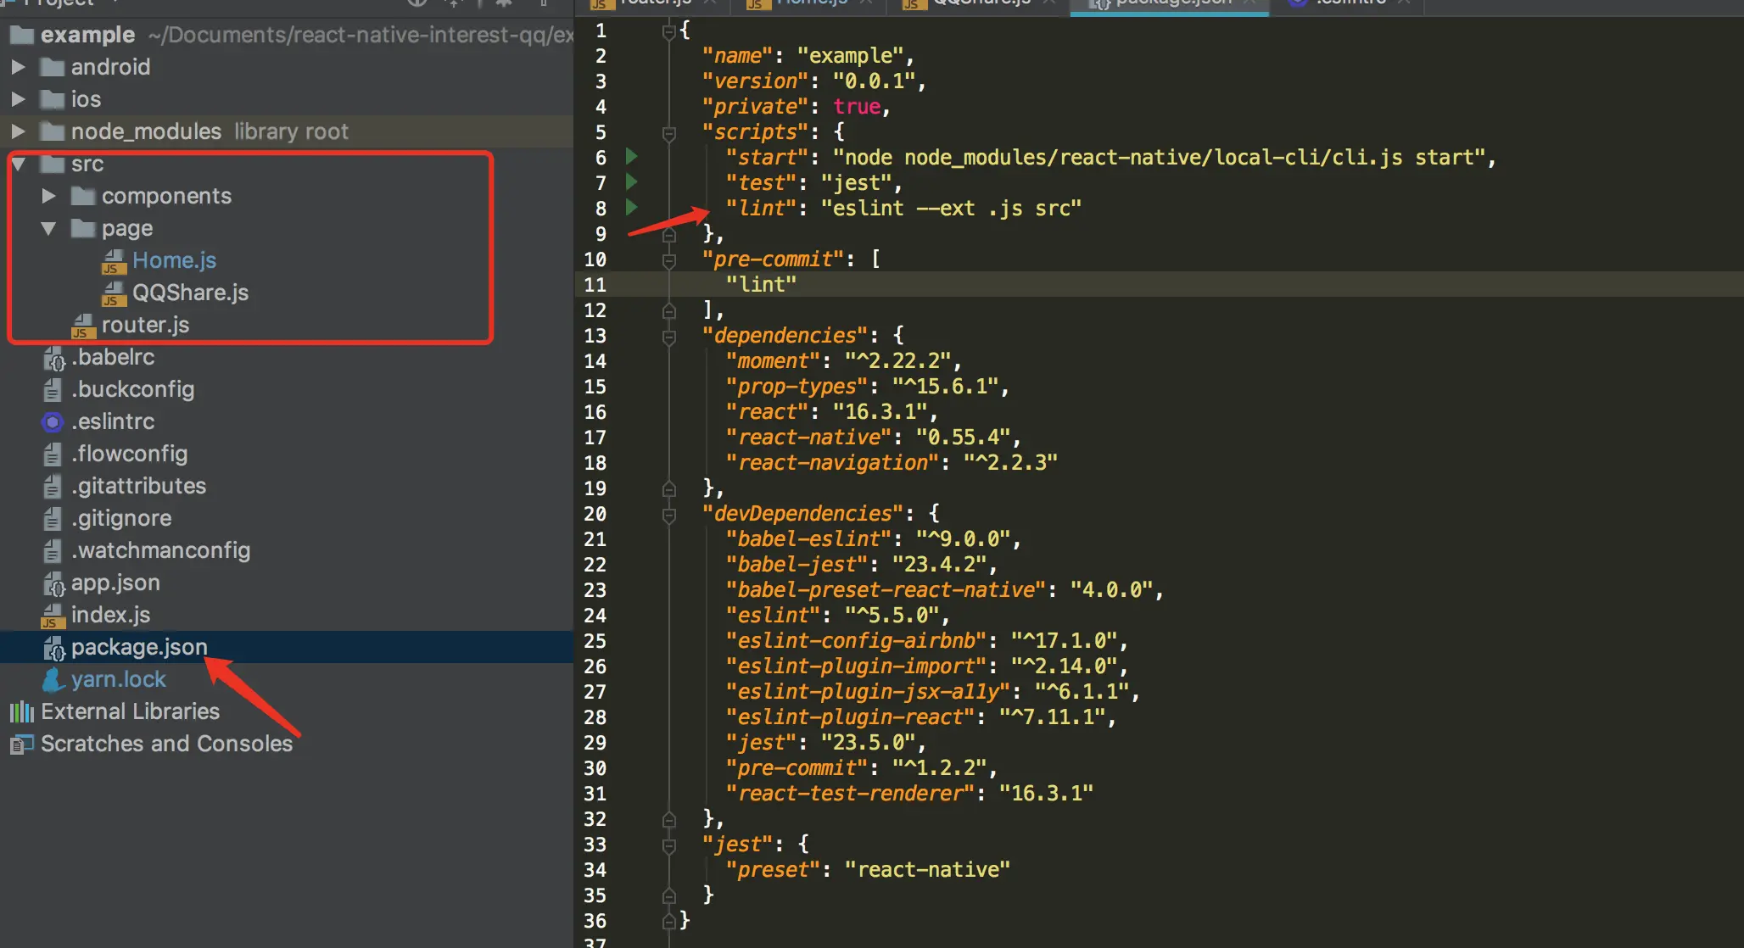Fold the "devDependencies" block in the gutter
The image size is (1744, 948).
click(668, 515)
